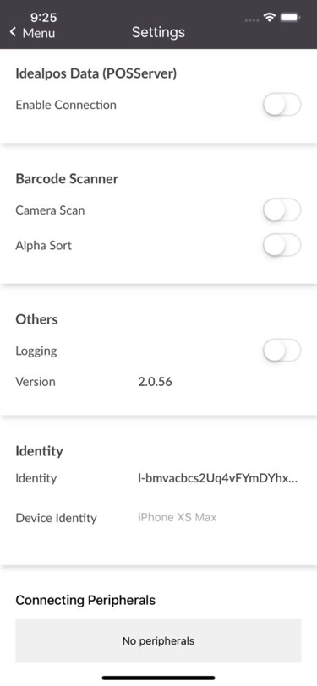The image size is (317, 686).
Task: Switch on Logging under Others
Action: [282, 351]
